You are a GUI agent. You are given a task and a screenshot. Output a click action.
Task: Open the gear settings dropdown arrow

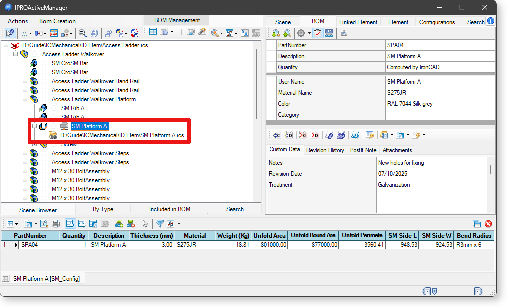point(309,33)
